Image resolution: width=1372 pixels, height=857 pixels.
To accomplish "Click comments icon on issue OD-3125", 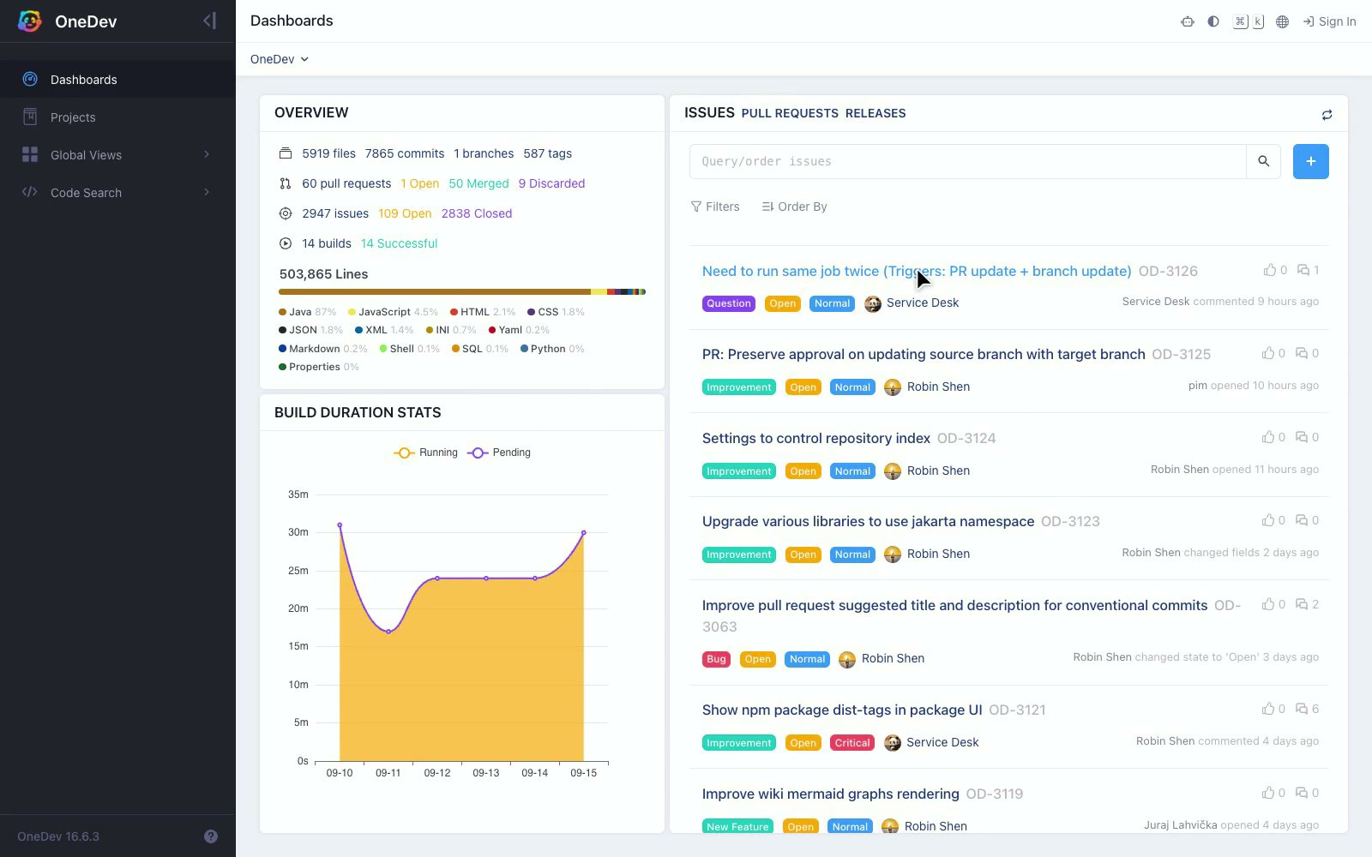I will [x=1302, y=353].
